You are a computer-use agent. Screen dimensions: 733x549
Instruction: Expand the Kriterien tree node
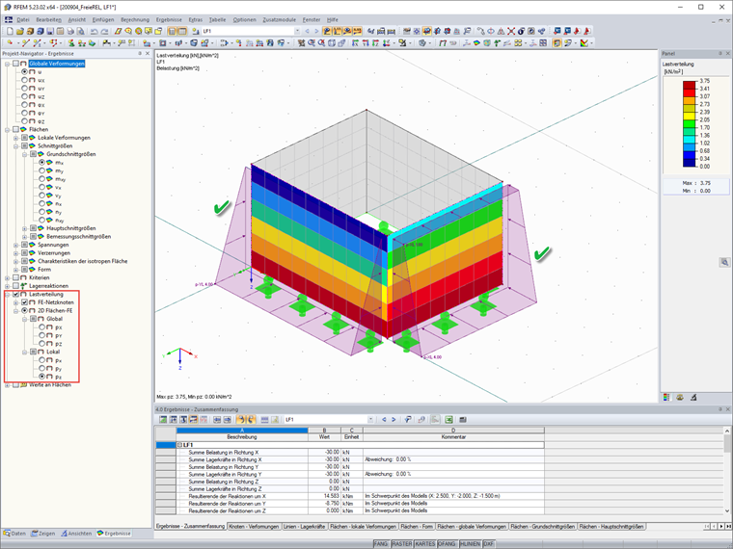pyautogui.click(x=8, y=278)
